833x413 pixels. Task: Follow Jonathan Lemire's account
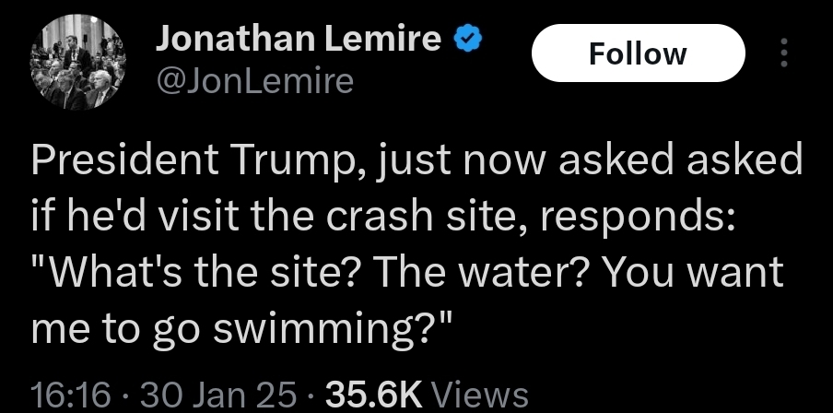pyautogui.click(x=638, y=53)
